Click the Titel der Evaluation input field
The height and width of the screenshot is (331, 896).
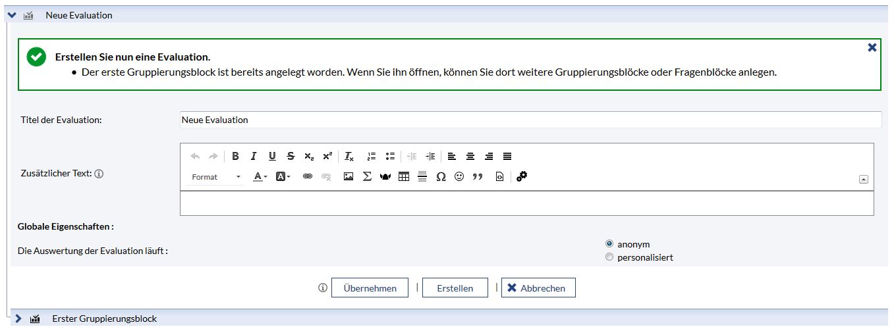click(530, 120)
